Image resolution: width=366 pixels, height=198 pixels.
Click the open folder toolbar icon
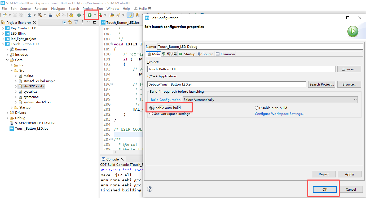pos(112,15)
